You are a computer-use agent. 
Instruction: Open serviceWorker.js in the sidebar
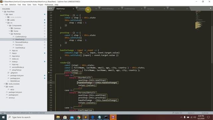(18, 67)
